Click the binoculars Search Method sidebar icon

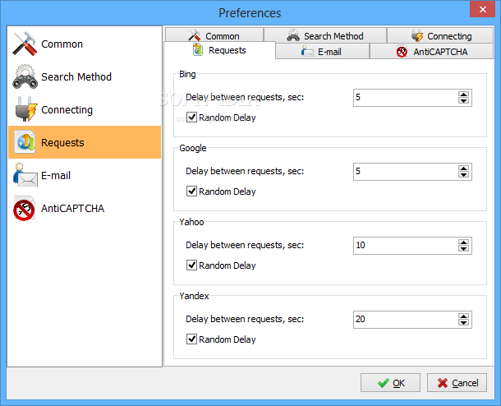click(x=25, y=76)
